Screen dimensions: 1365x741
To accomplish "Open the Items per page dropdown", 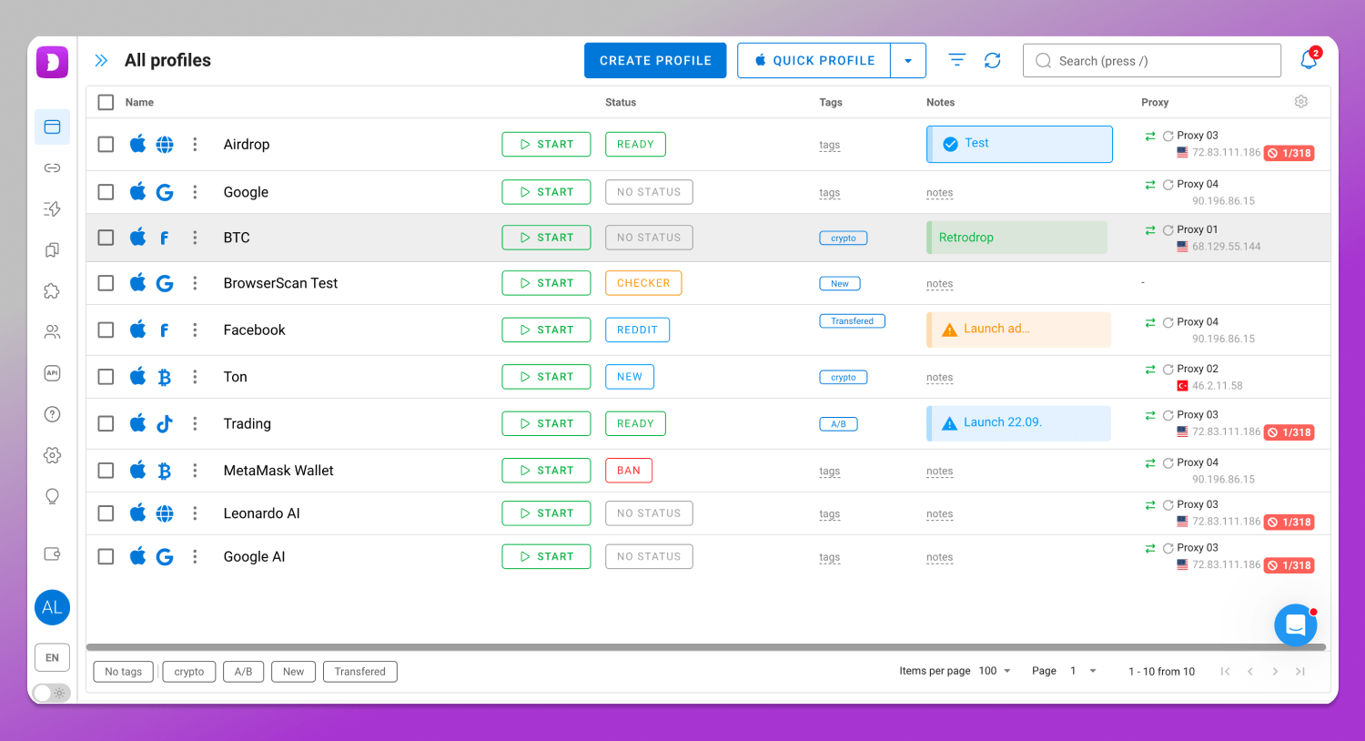I will [x=995, y=671].
